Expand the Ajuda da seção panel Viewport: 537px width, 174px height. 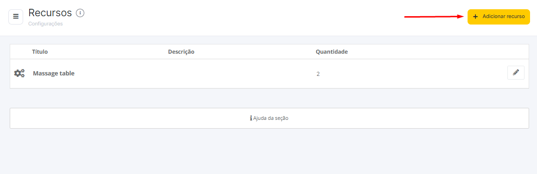[269, 118]
